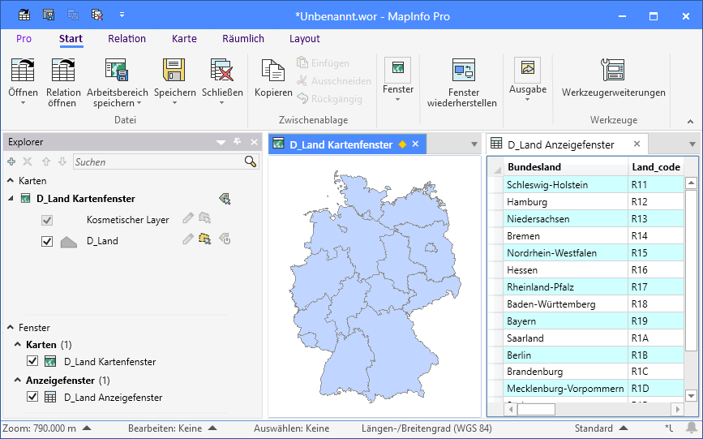703x439 pixels.
Task: Collapse Karten (1) group under Fenster
Action: (x=18, y=344)
